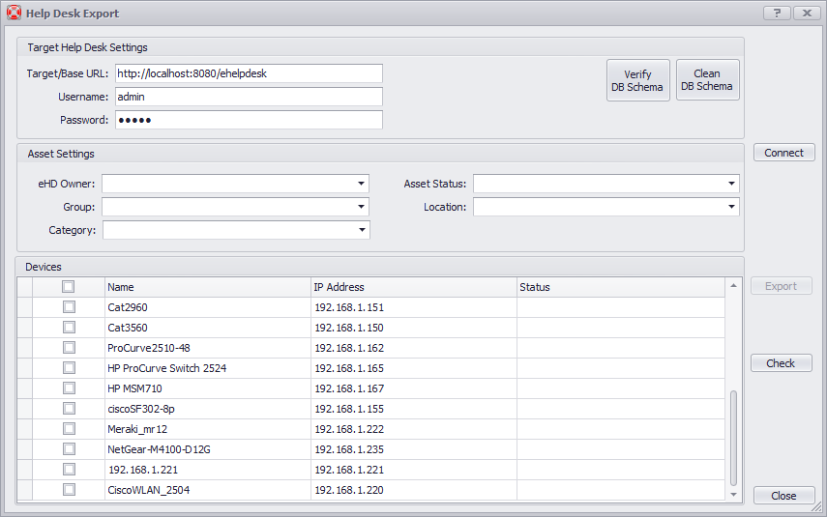
Task: Click IP address 192.168.1.162
Action: [349, 348]
